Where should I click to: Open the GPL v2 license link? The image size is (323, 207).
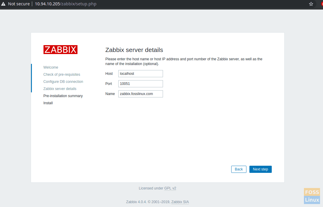[x=170, y=188]
